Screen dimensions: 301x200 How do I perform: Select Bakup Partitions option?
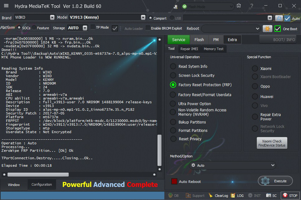pos(173,122)
